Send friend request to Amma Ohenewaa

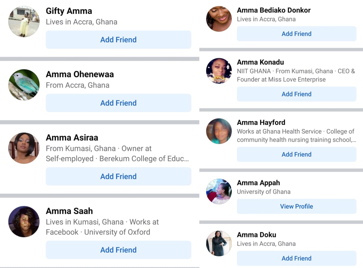pyautogui.click(x=119, y=103)
